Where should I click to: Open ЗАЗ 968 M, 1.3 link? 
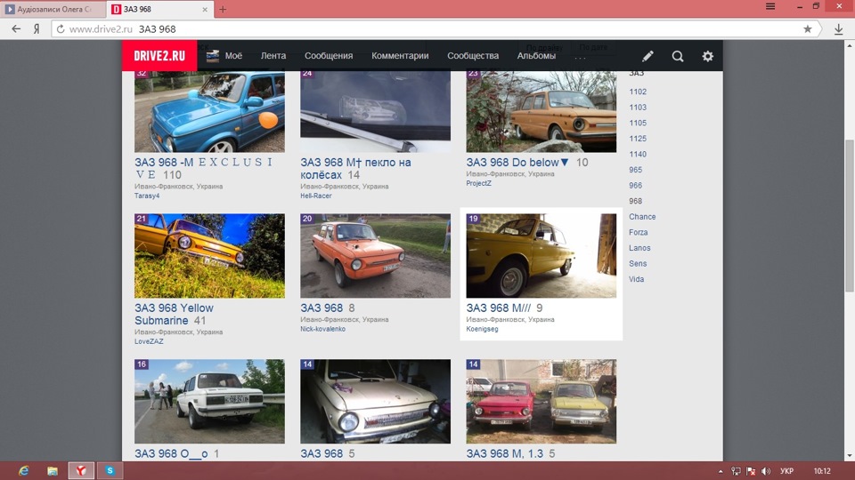coord(504,453)
